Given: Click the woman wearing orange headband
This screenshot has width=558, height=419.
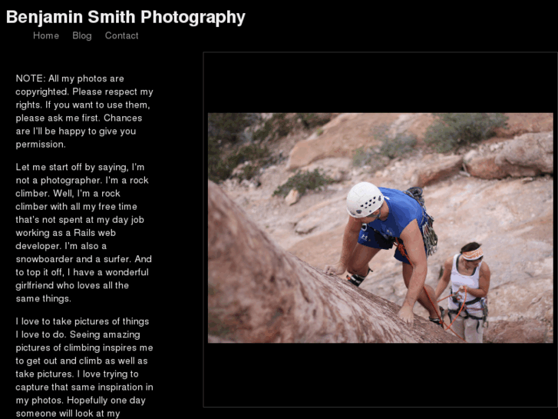Looking at the screenshot, I should click(466, 291).
